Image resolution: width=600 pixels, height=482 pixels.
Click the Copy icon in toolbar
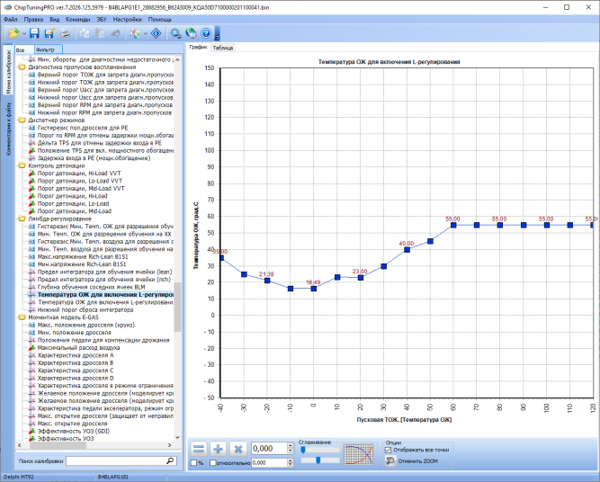(x=85, y=33)
